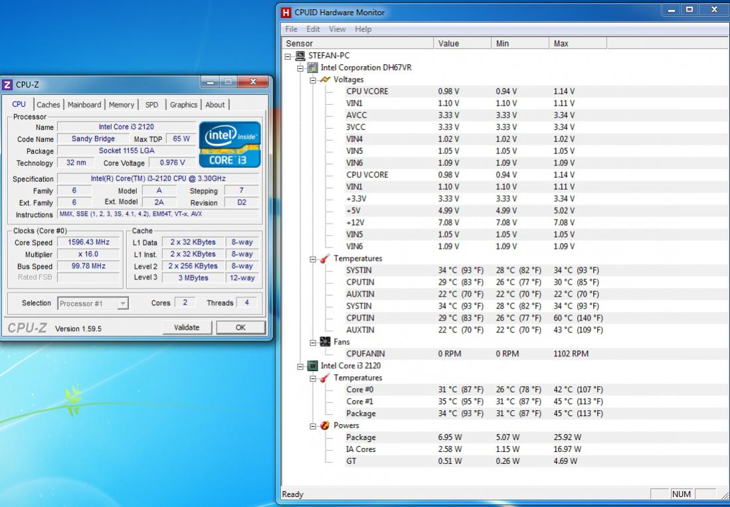Open the File menu in Hardware Monitor

(292, 29)
